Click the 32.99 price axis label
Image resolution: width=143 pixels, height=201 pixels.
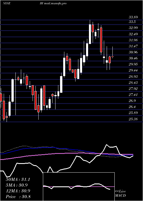[133, 28]
